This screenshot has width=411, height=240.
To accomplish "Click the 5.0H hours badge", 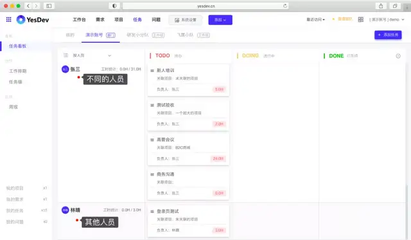I will pyautogui.click(x=219, y=89).
